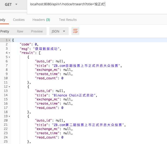167x144 pixels.
Task: Click "exchange_mc": null on line 8
Action: tap(54, 70)
